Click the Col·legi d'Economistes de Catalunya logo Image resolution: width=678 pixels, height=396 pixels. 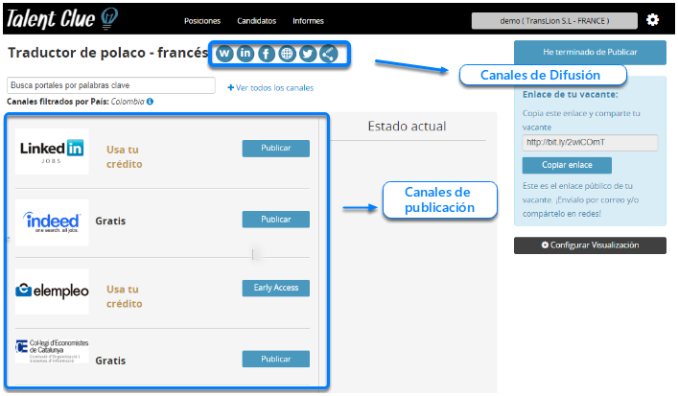point(52,352)
